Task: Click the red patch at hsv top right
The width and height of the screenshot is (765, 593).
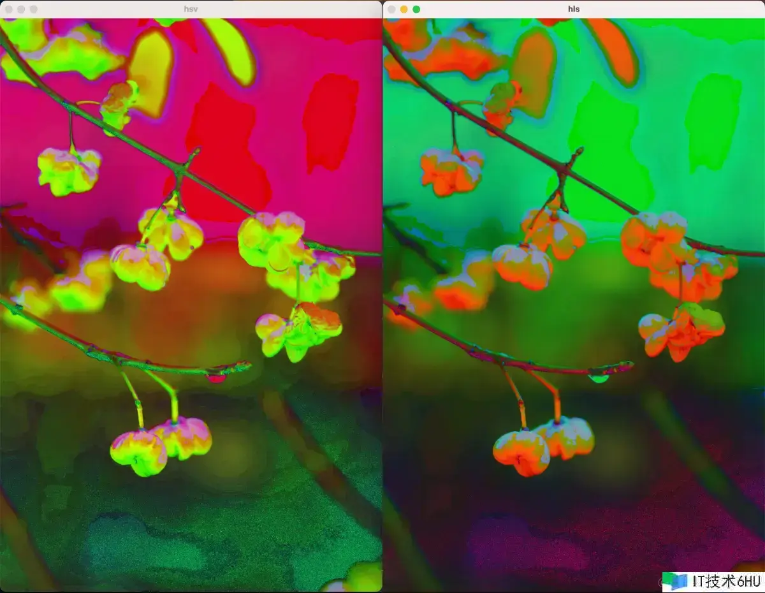Action: pos(330,121)
